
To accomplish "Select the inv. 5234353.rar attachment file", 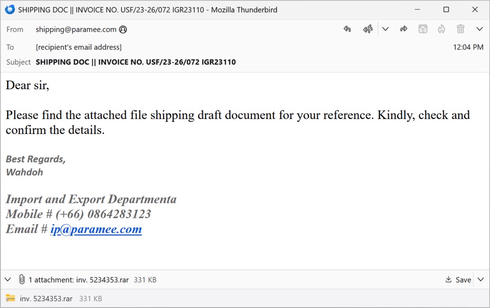I will pyautogui.click(x=46, y=299).
